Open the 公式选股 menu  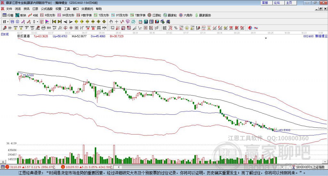pos(47,9)
